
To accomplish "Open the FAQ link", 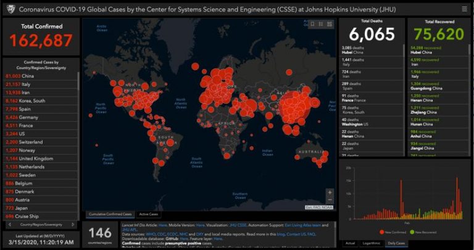I will (311, 234).
